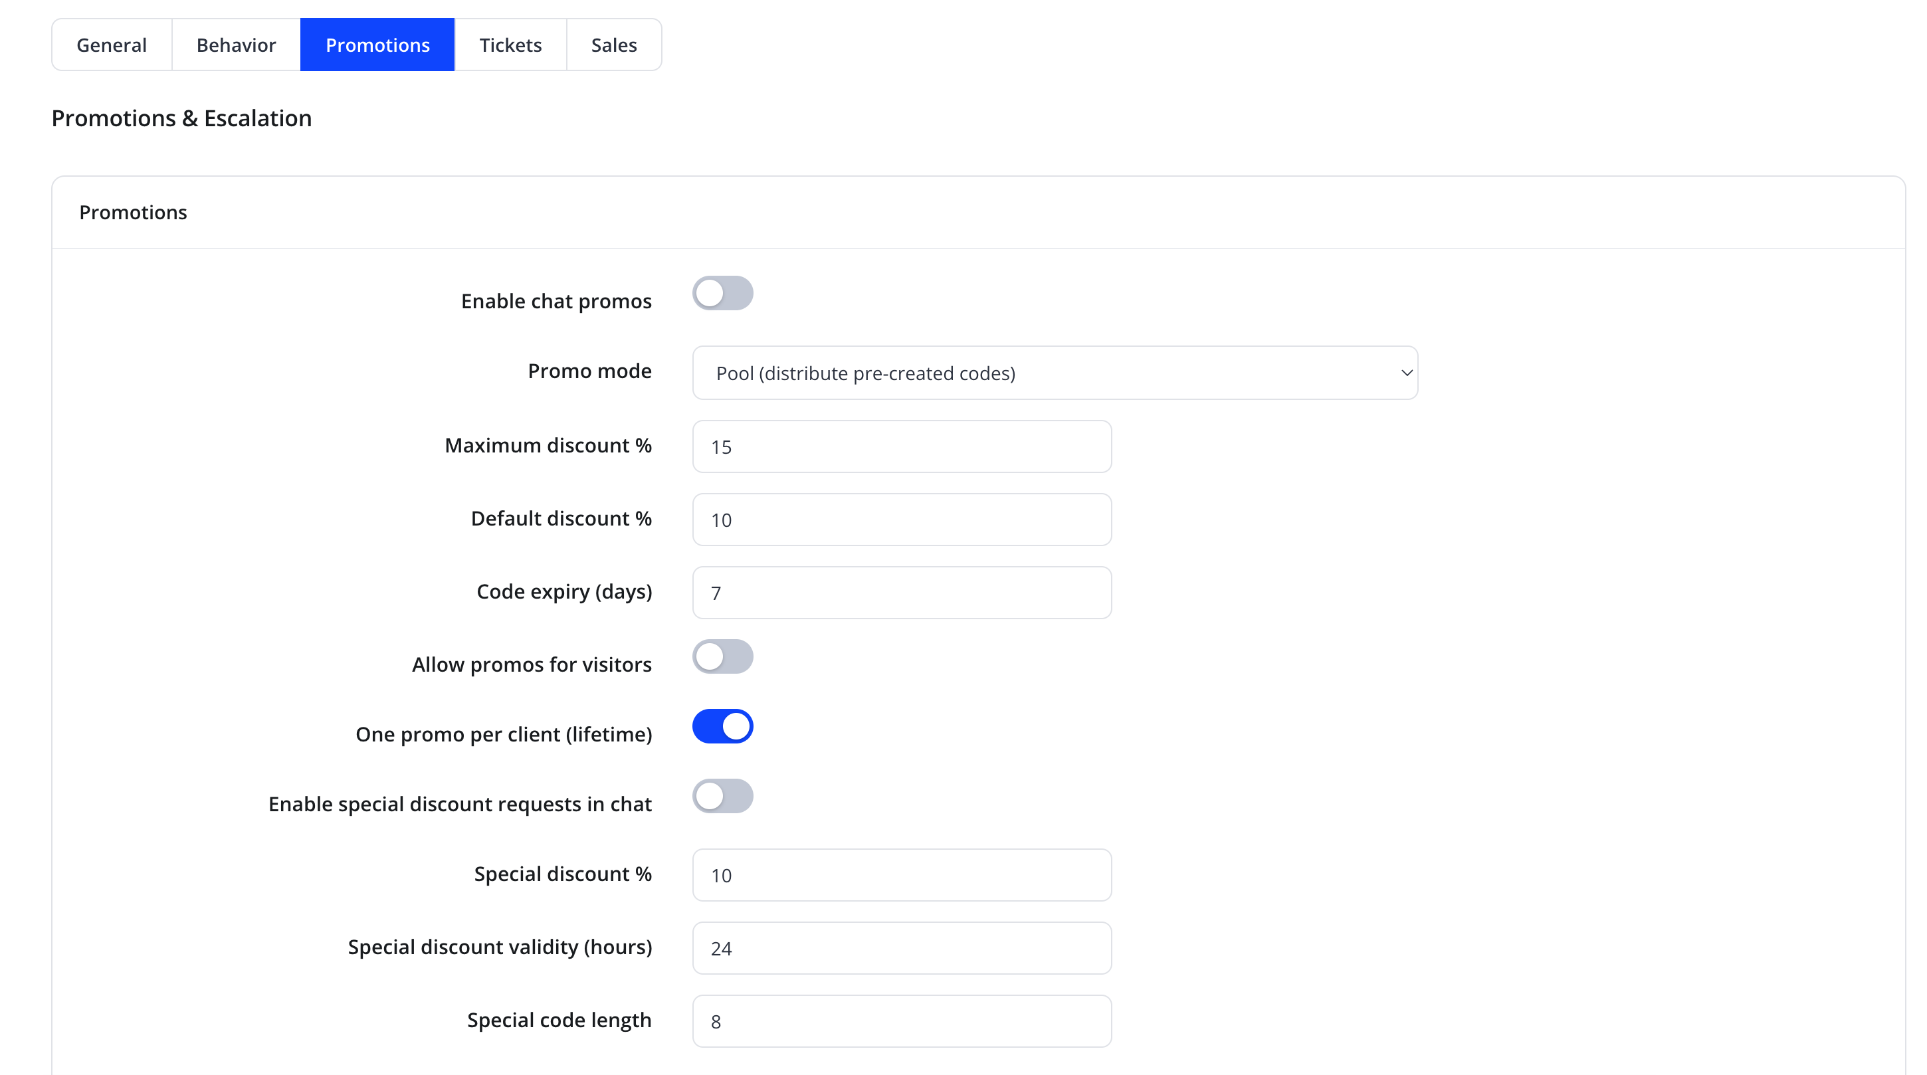
Task: Open the General tab
Action: coord(112,45)
